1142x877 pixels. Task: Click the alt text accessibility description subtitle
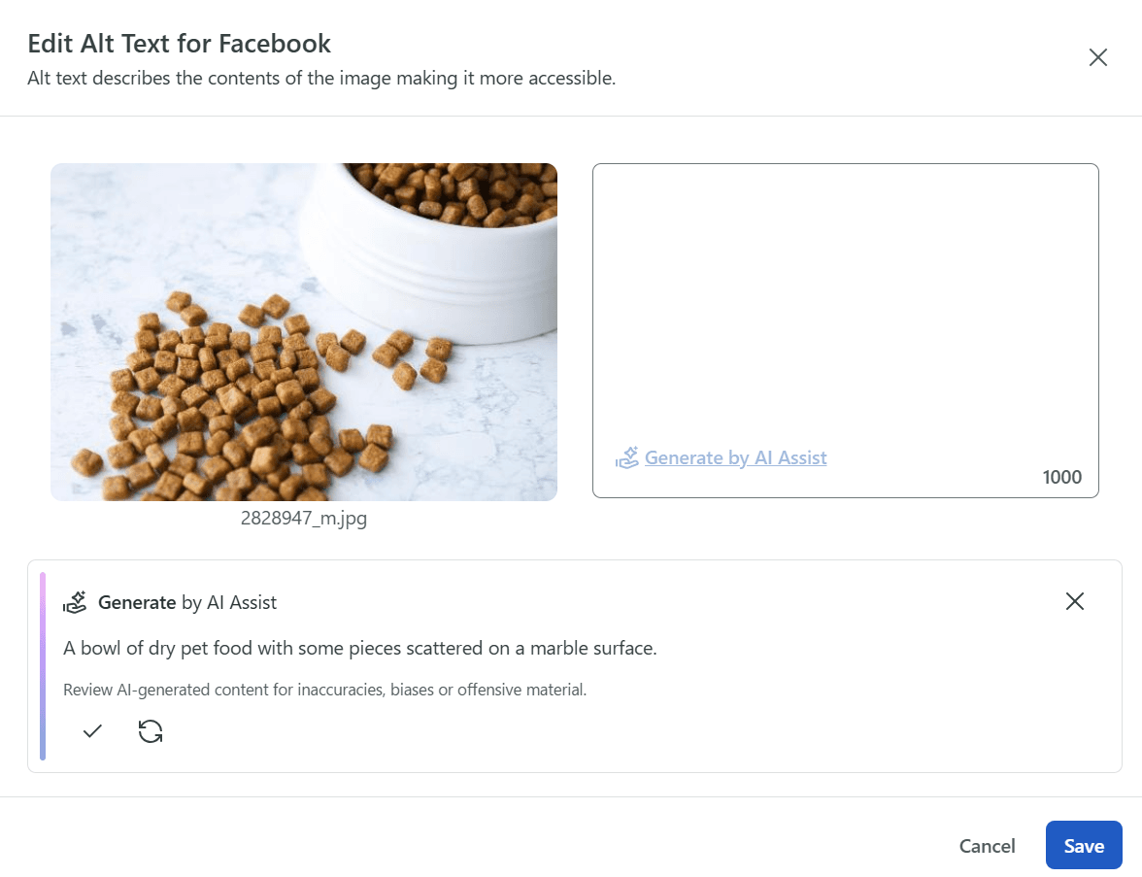coord(321,79)
